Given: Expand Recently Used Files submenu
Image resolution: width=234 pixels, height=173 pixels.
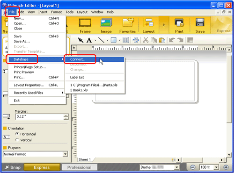Looking at the screenshot, I should coord(37,93).
